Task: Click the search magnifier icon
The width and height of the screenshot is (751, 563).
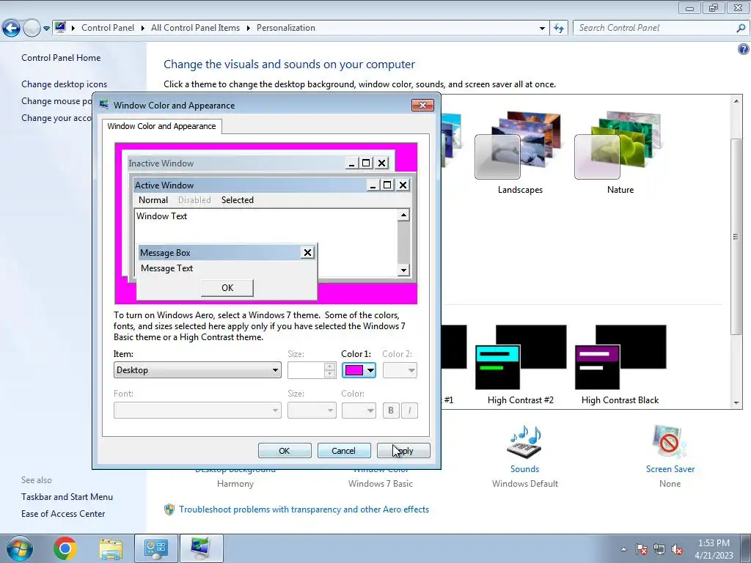Action: pos(741,29)
